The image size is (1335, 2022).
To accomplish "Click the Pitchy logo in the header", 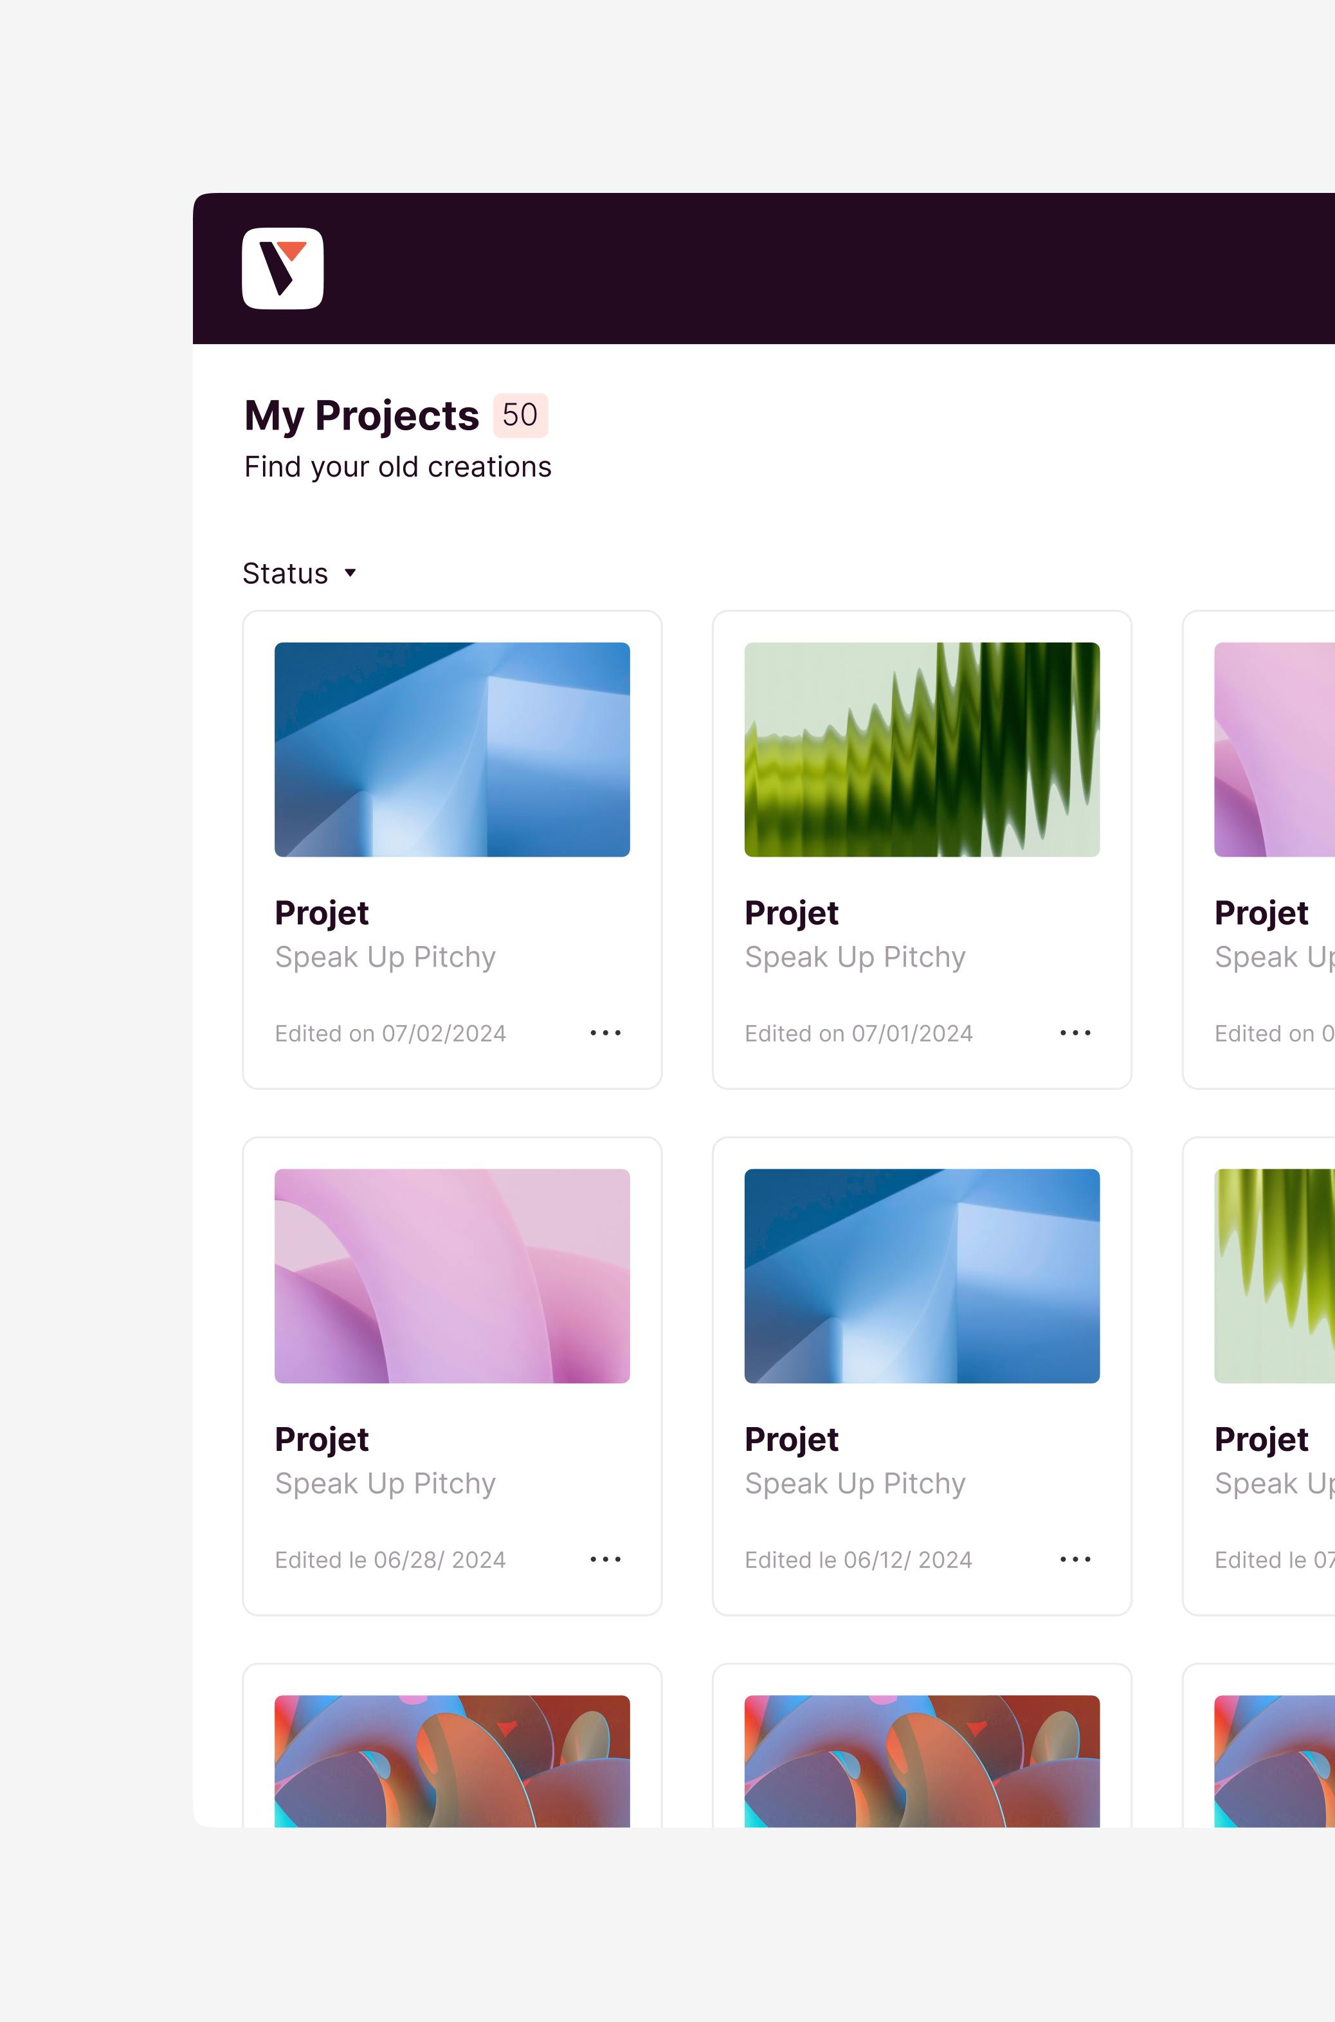I will pyautogui.click(x=282, y=268).
